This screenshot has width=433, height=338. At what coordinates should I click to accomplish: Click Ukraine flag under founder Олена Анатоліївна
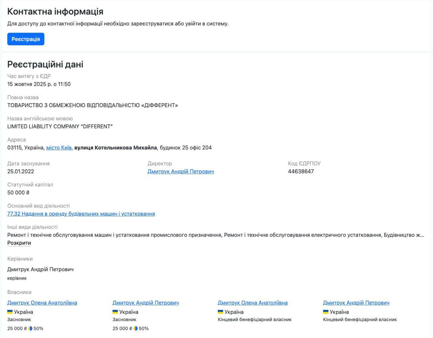tap(10, 312)
